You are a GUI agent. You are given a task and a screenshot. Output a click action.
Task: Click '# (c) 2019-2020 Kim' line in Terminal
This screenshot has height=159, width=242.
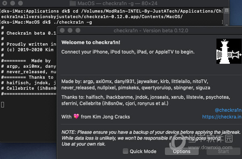(27, 50)
